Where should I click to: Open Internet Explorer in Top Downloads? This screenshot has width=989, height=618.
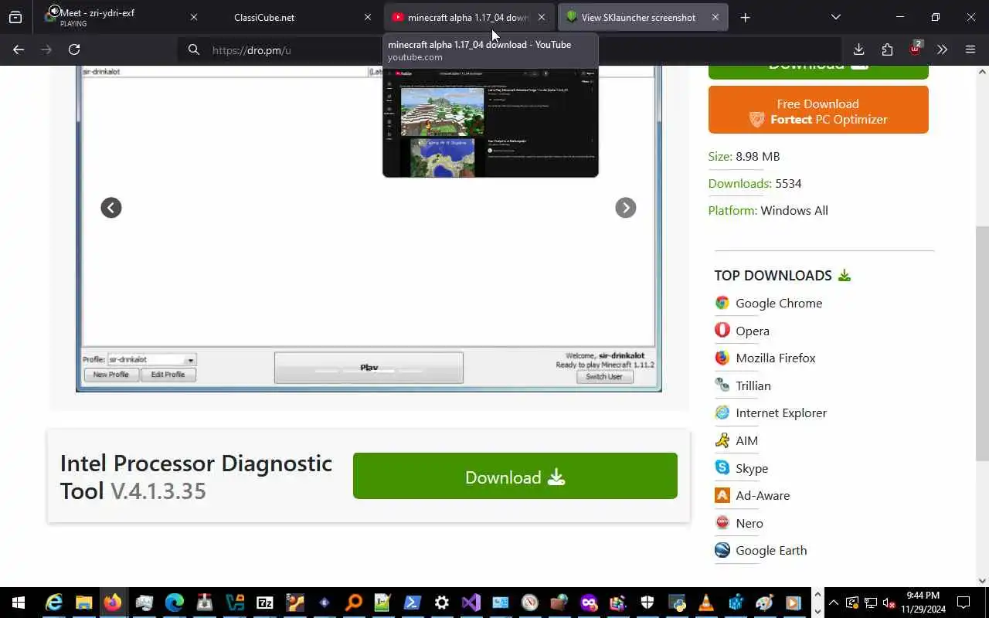[x=781, y=413]
